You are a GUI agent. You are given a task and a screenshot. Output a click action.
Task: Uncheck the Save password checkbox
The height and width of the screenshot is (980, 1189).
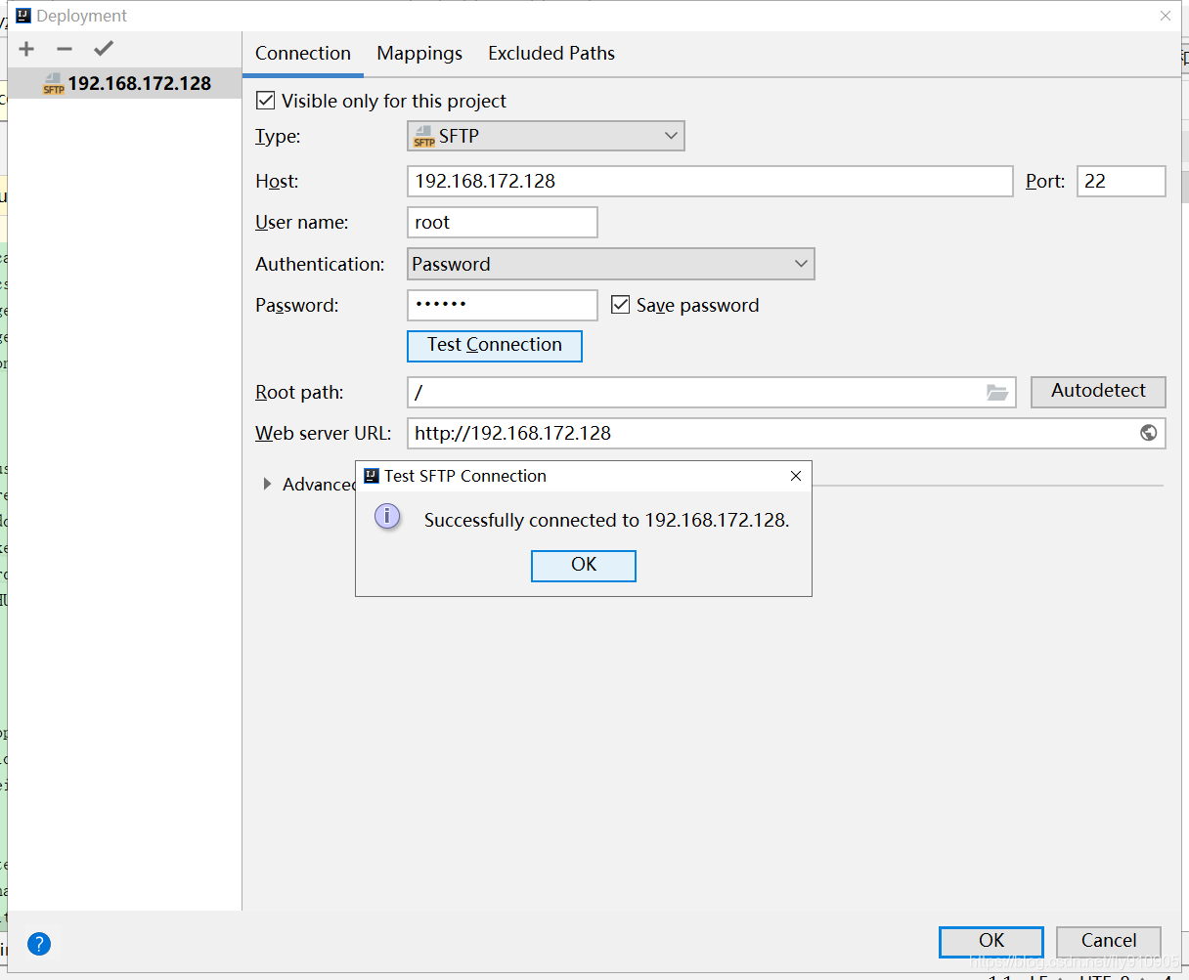coord(620,305)
